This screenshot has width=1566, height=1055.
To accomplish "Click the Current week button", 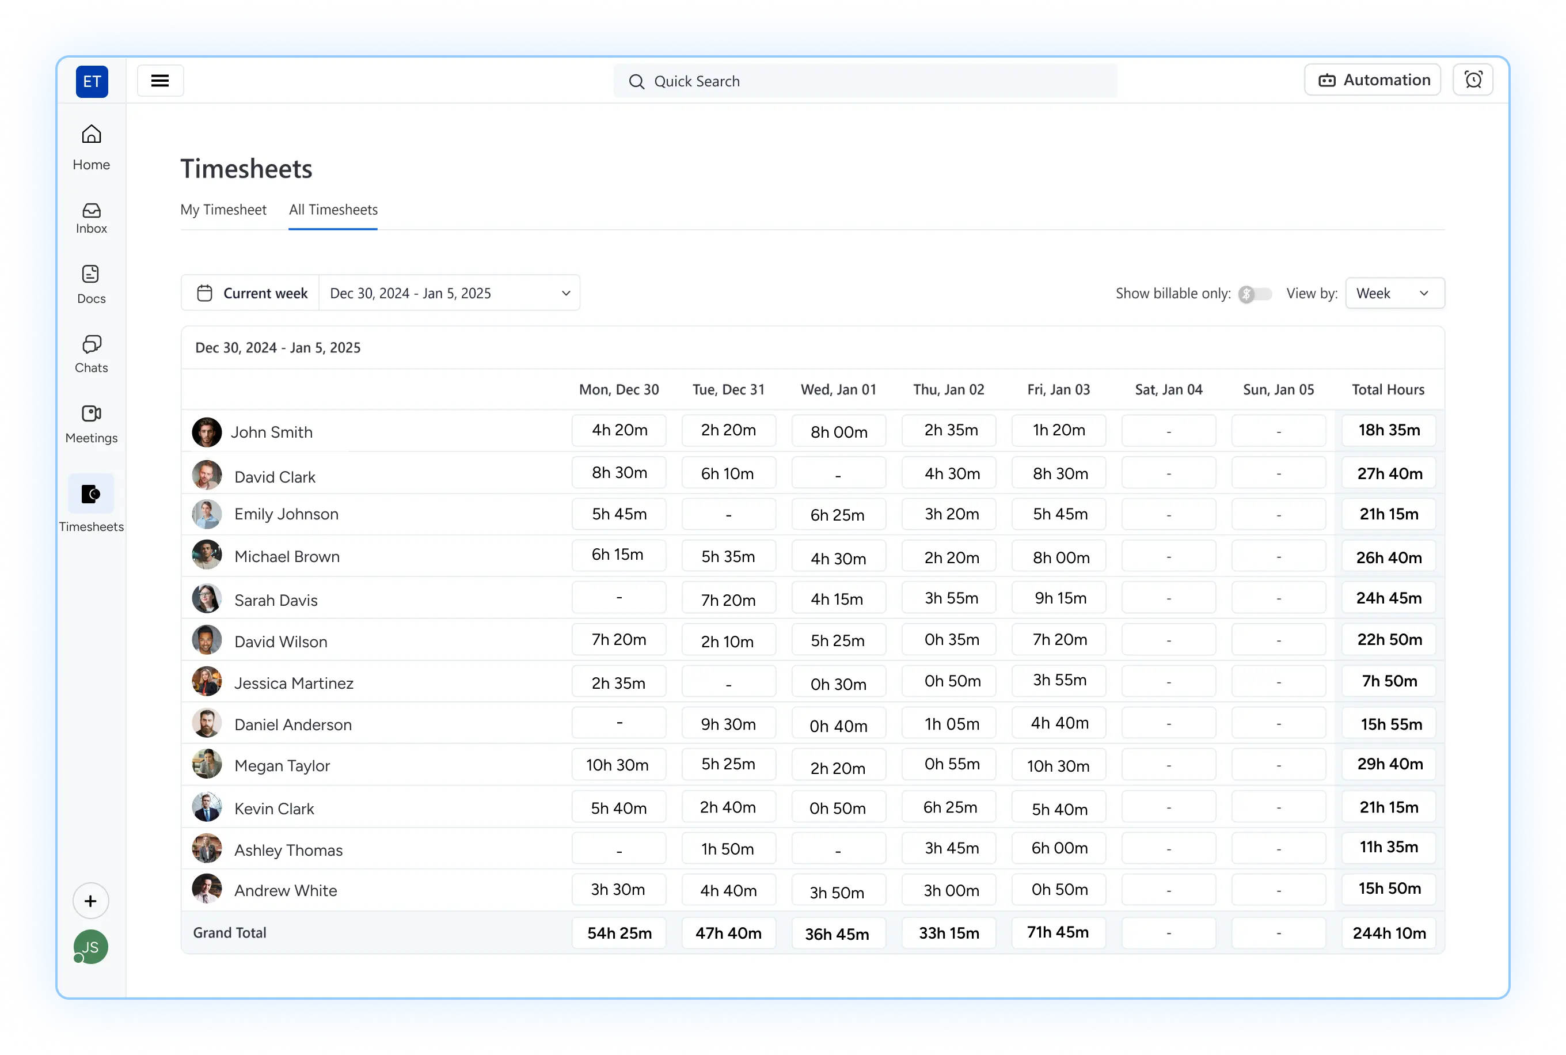I will pyautogui.click(x=265, y=293).
